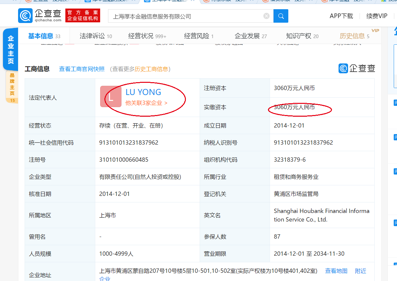397x281 pixels.
Task: Switch to 企业发展 tab
Action: pyautogui.click(x=251, y=36)
